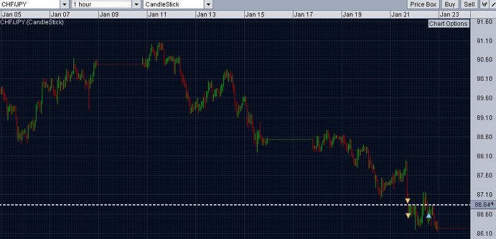Click the CHF/JPY symbol field
This screenshot has height=239, width=496.
tap(30, 4)
